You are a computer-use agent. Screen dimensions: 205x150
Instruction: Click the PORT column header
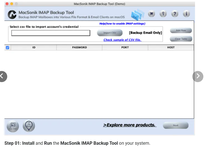tap(125, 47)
